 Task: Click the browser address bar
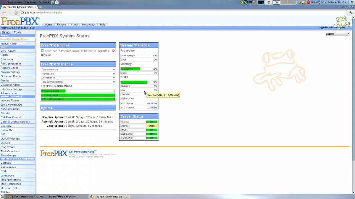(x=183, y=13)
